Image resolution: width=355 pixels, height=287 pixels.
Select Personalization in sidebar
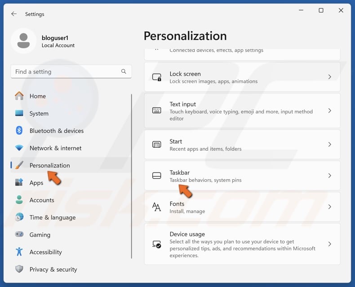point(71,165)
